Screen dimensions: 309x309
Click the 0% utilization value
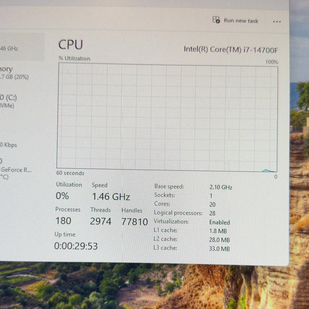62,196
